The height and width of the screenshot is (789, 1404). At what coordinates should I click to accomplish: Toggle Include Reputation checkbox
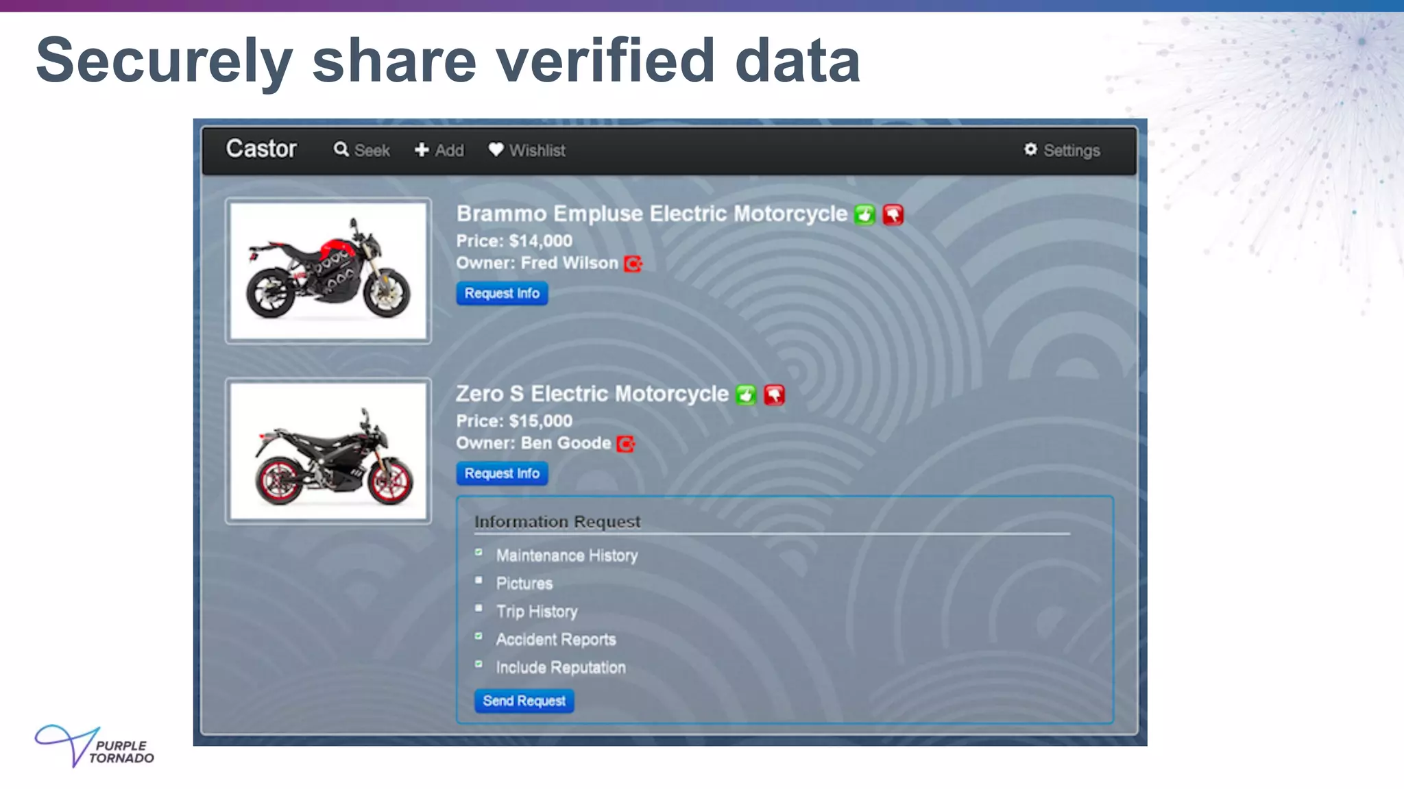click(x=479, y=664)
